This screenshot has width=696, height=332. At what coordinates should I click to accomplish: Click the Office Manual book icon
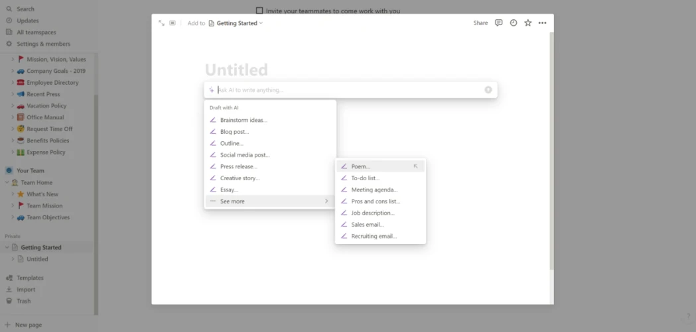click(21, 117)
